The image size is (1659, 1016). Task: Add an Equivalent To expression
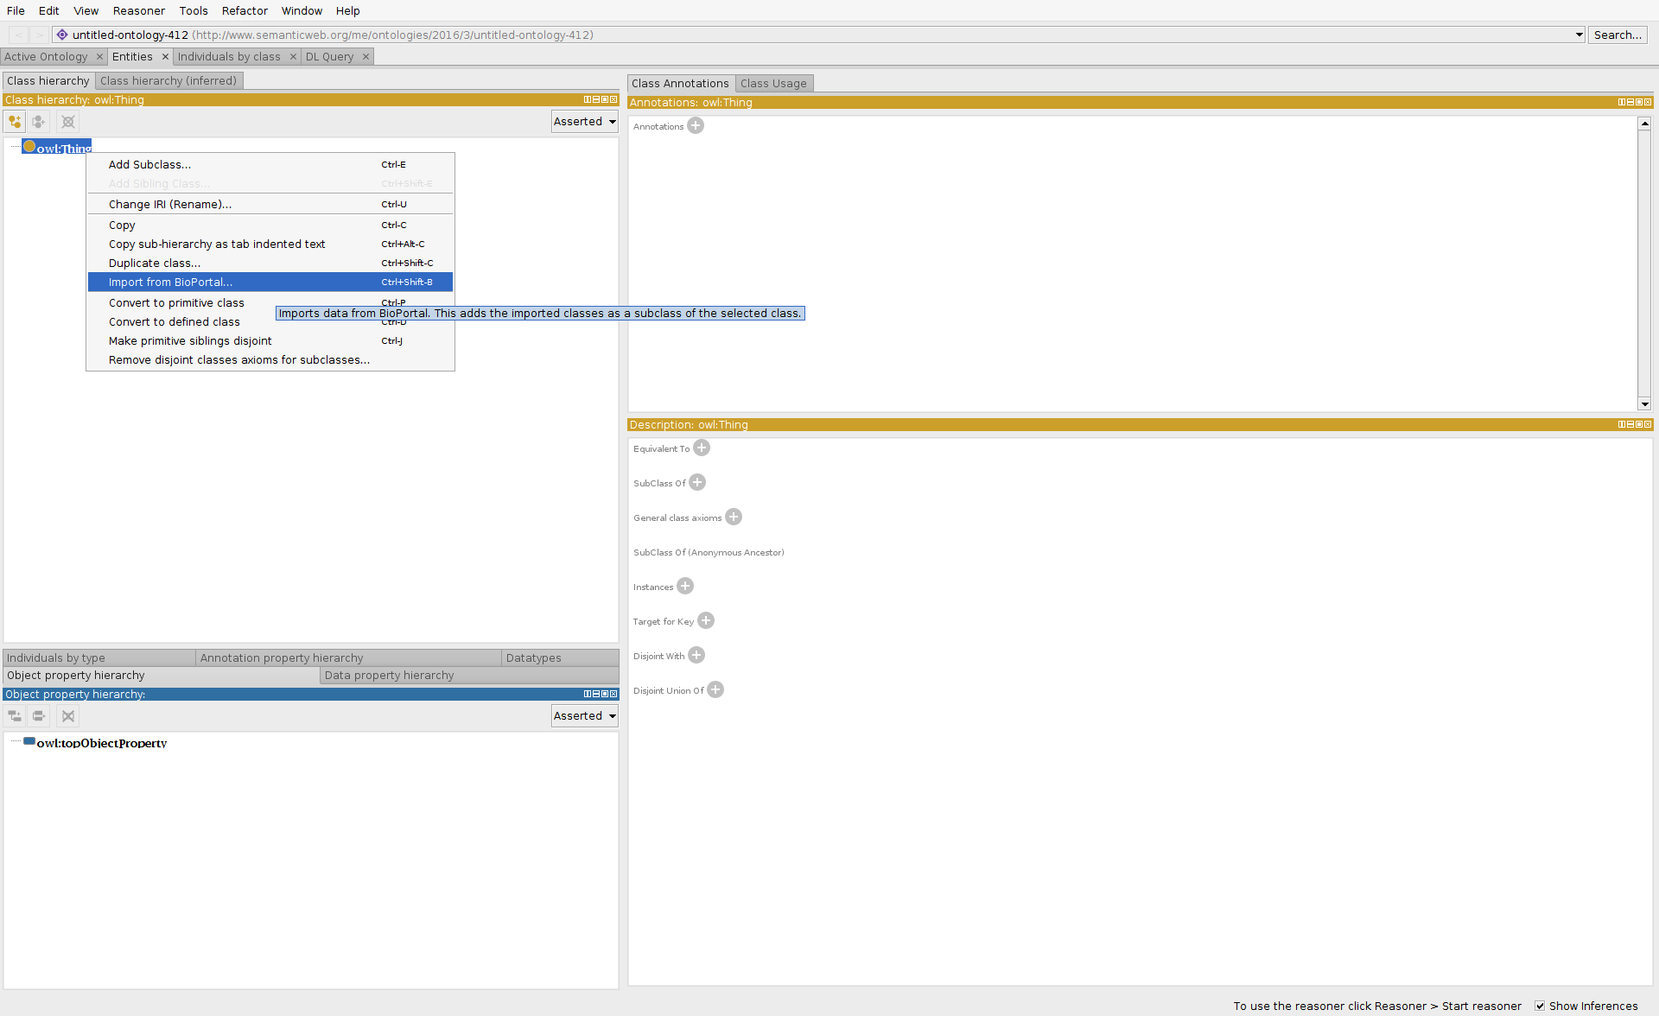point(702,448)
